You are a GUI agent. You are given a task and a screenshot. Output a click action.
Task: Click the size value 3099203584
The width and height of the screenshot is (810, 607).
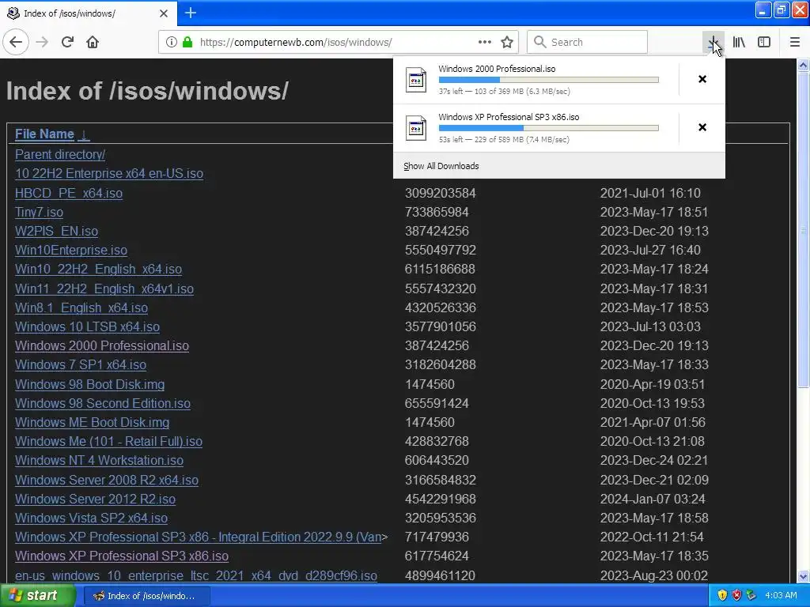coord(440,193)
